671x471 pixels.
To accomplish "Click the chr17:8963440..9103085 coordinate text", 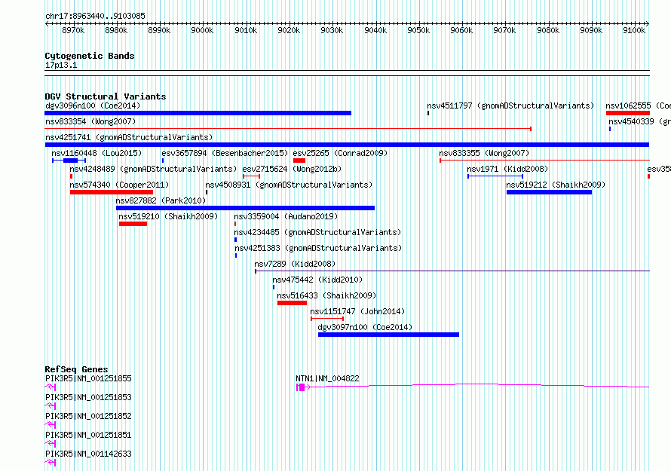I will click(x=95, y=16).
